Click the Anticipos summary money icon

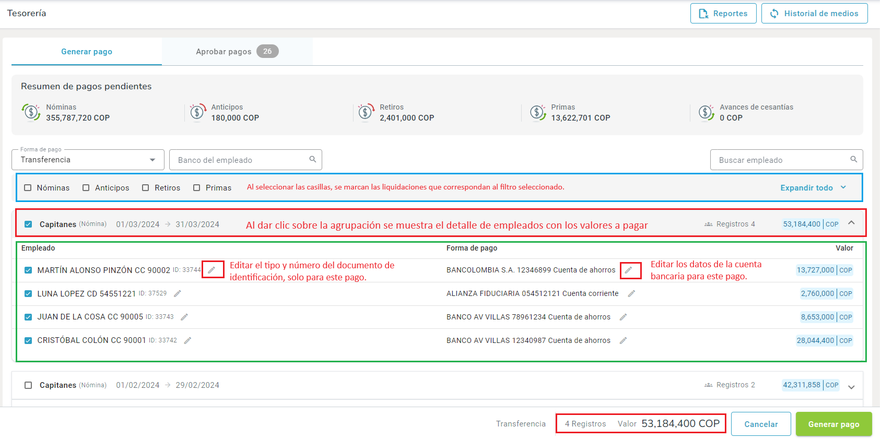pos(197,112)
